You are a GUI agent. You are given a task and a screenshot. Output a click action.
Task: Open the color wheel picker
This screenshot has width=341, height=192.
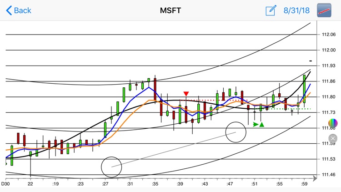[333, 123]
